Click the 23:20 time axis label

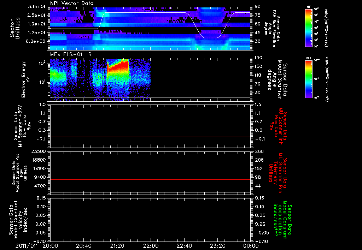(217, 246)
